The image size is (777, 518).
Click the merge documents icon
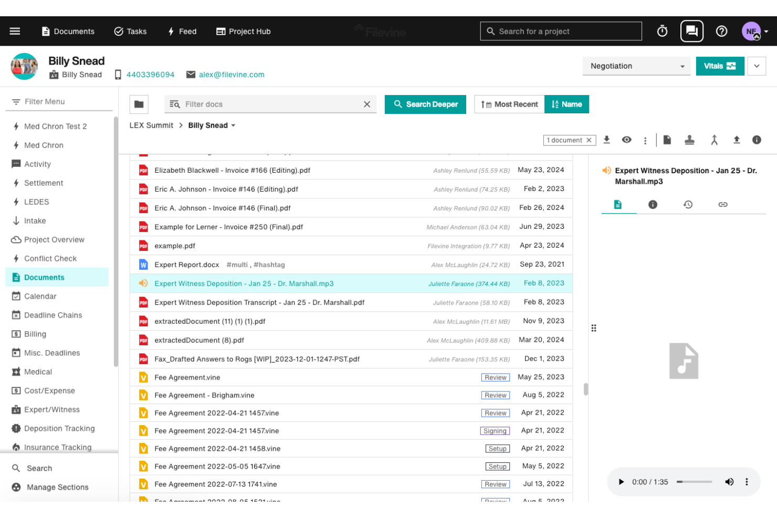[x=714, y=140]
